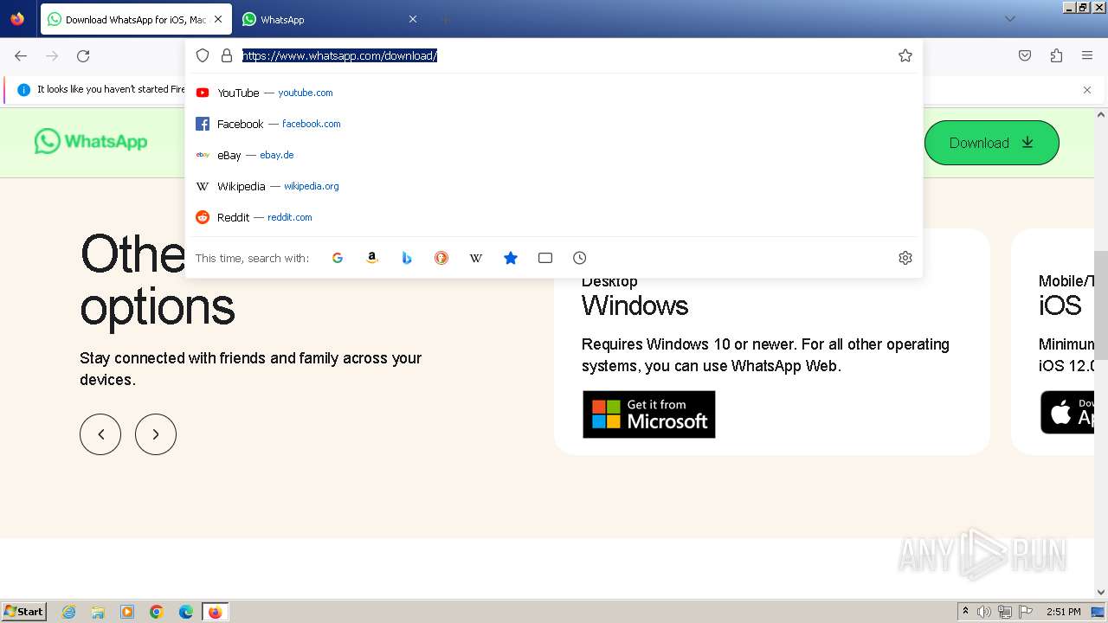Open the Windows Start menu
1108x623 pixels.
[x=23, y=612]
